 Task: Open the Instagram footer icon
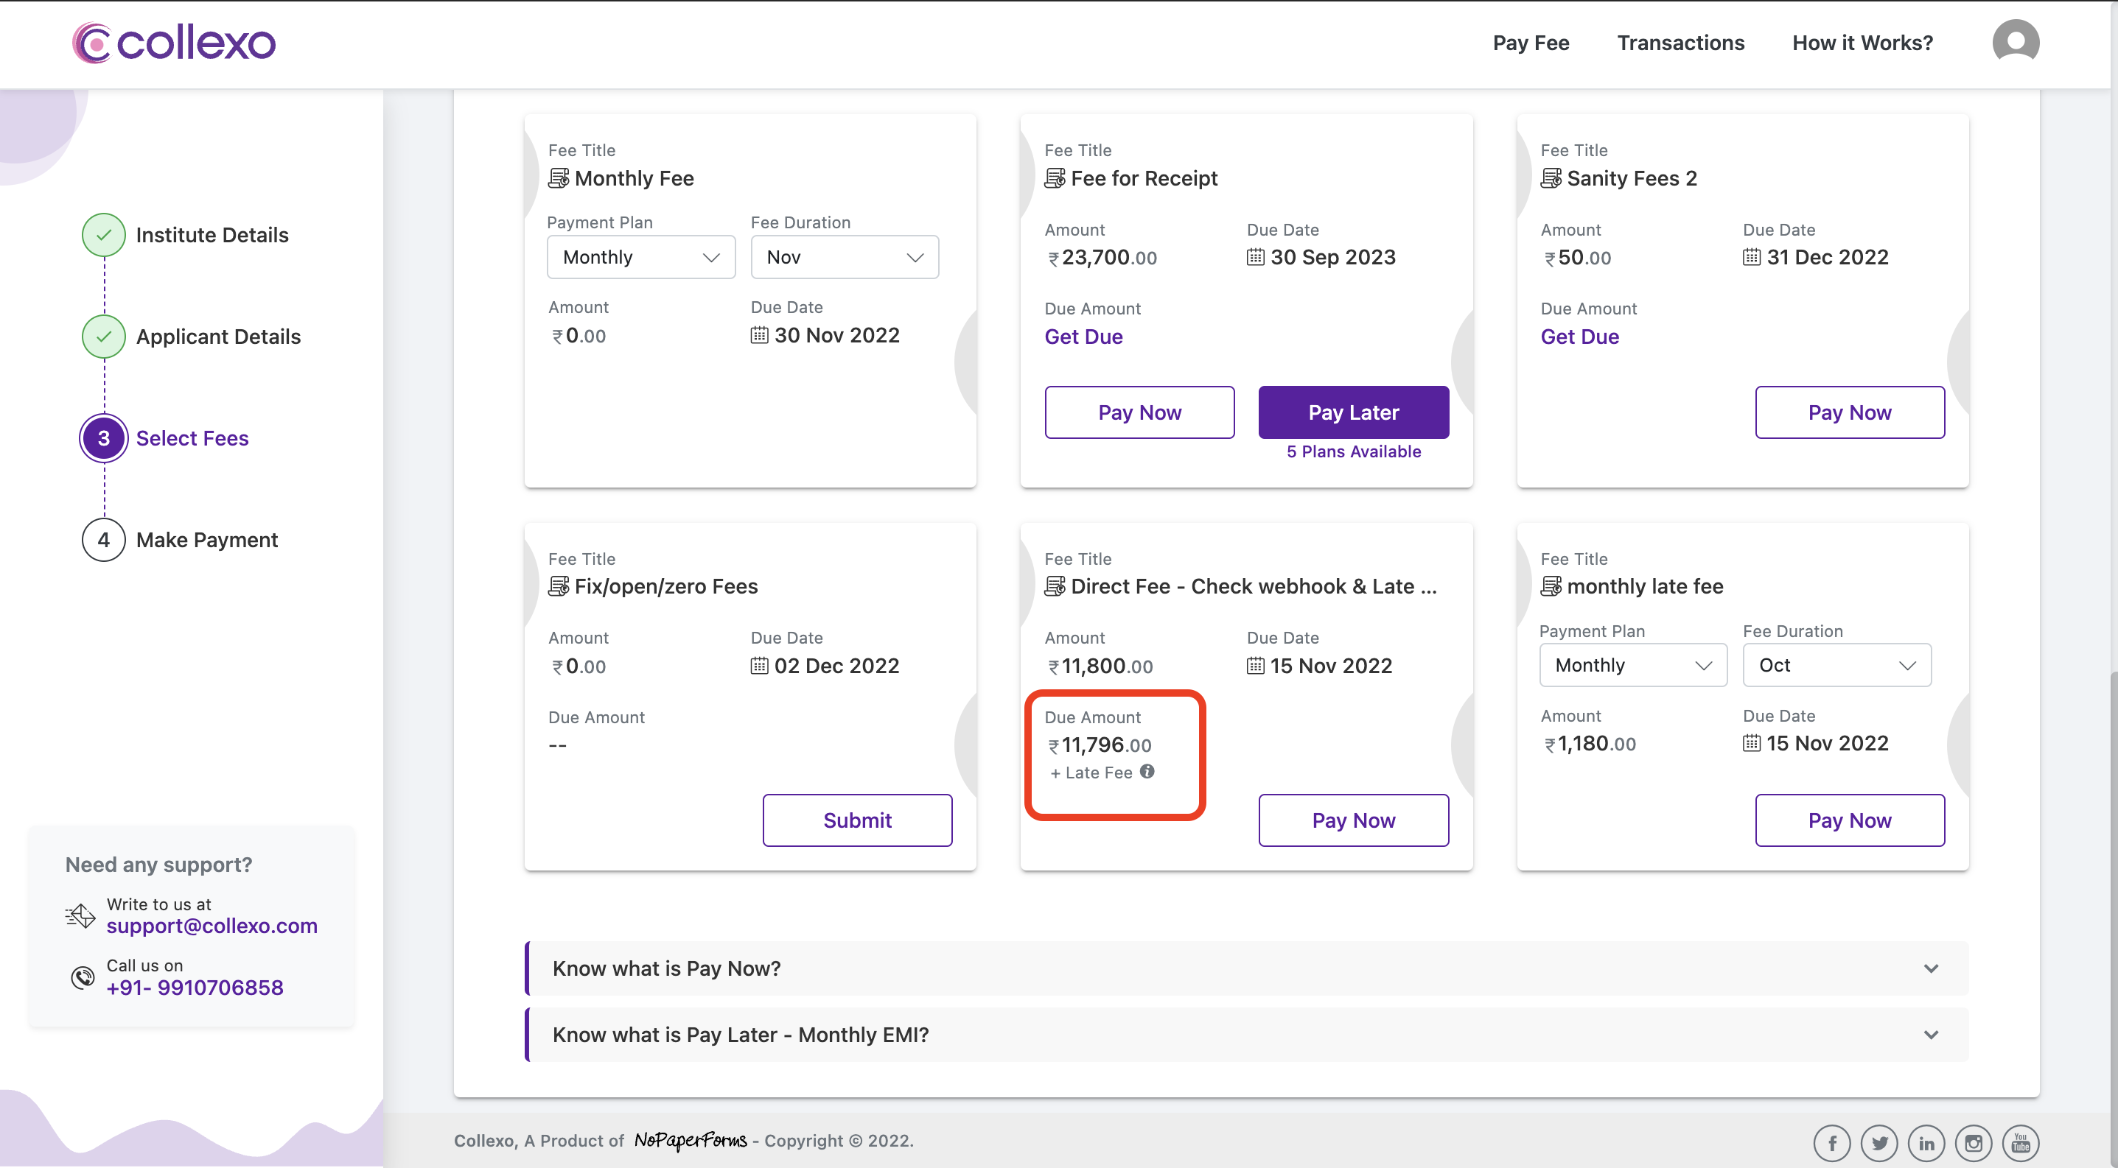1974,1142
